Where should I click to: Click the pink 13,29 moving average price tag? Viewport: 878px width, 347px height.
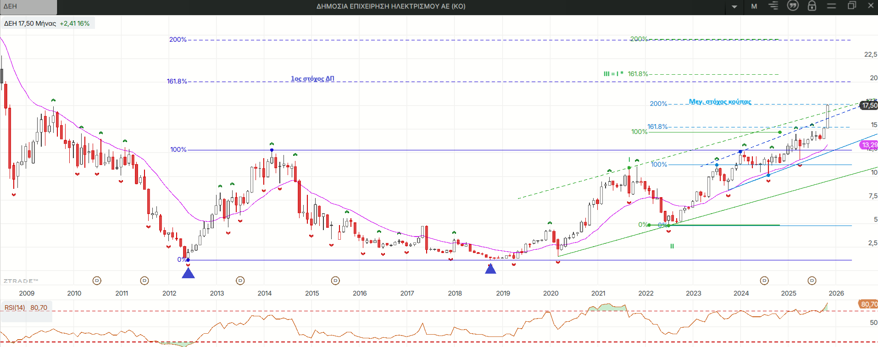(x=869, y=145)
